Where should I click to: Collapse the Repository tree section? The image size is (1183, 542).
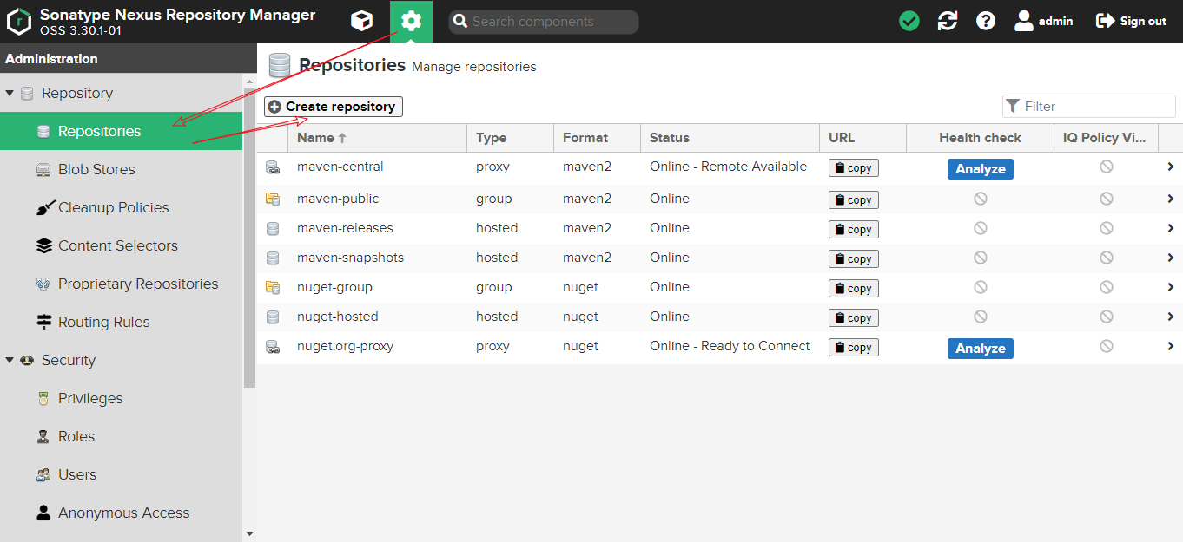click(10, 93)
